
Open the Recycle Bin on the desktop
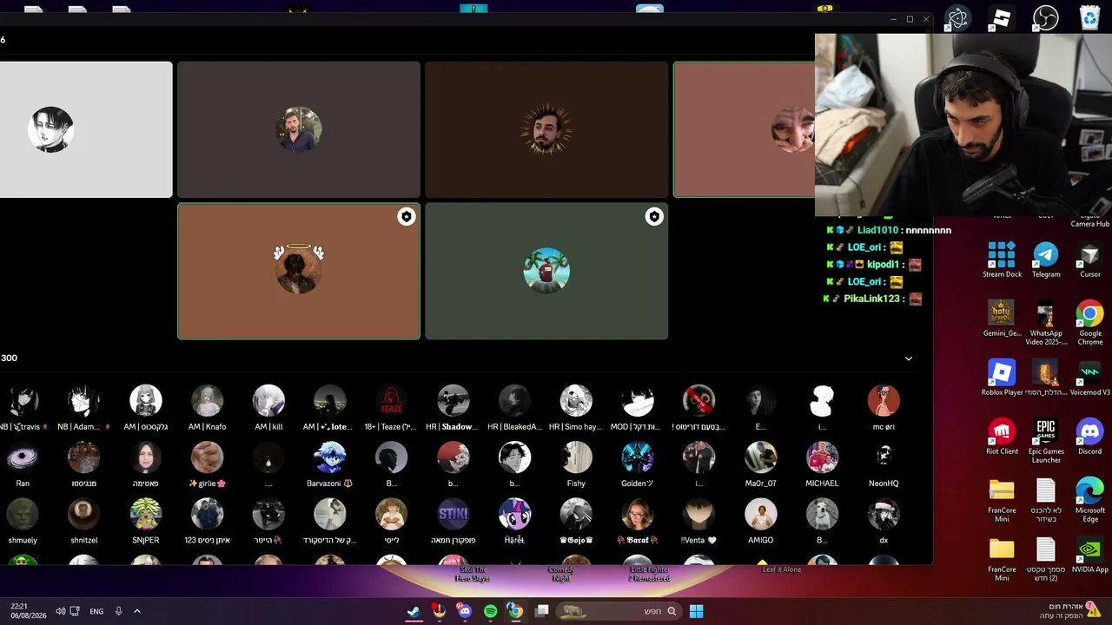[1090, 17]
